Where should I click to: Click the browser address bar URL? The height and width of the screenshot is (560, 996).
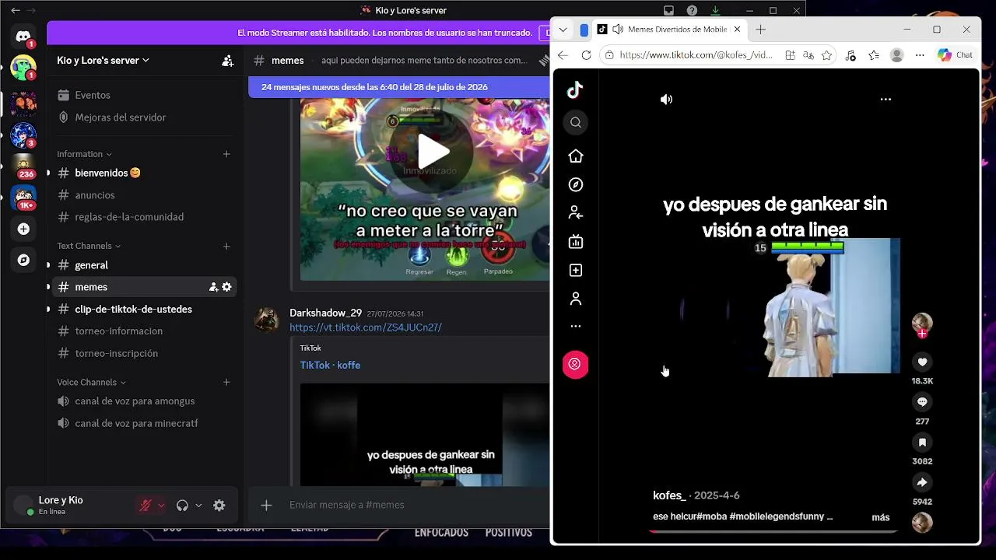tap(696, 55)
